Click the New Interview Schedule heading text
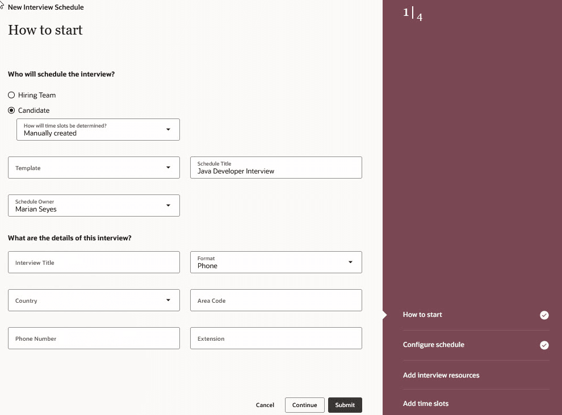Viewport: 562px width, 415px height. pyautogui.click(x=45, y=7)
